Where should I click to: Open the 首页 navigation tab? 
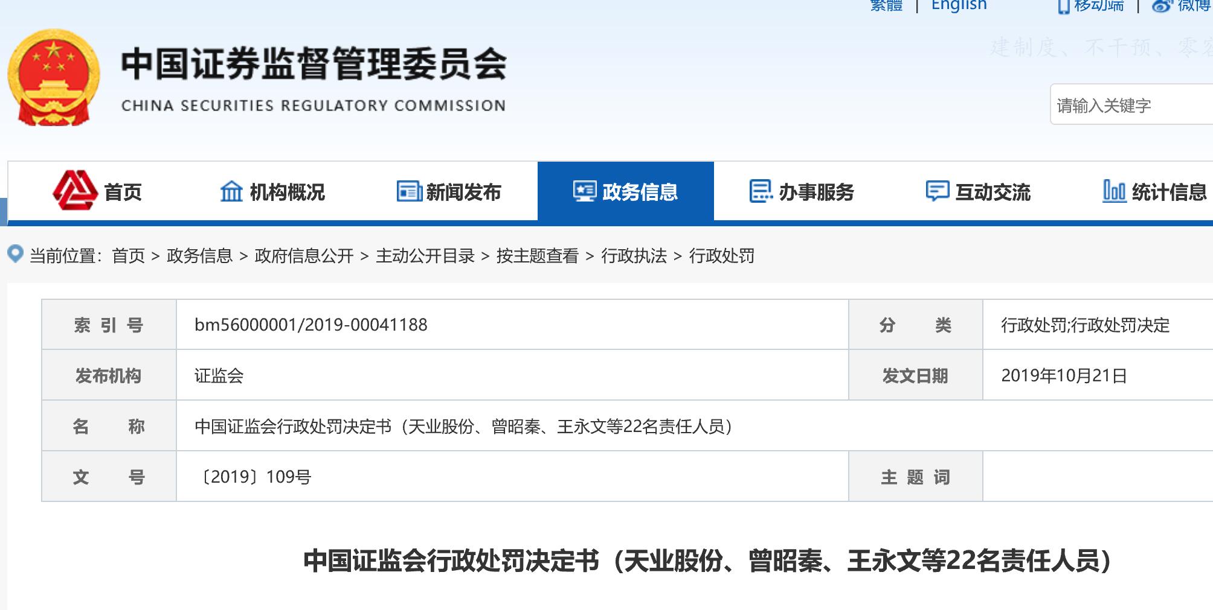(x=123, y=192)
